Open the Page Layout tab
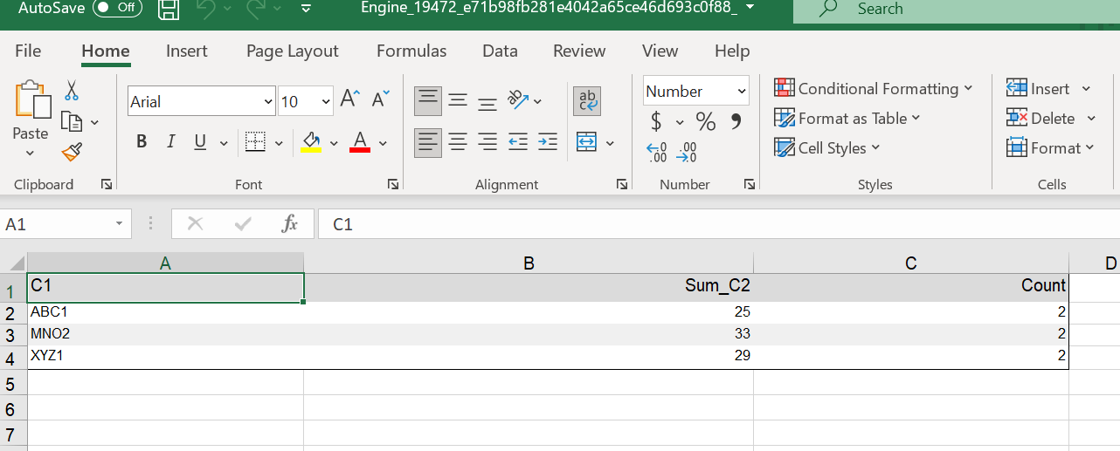Viewport: 1120px width, 451px height. click(292, 51)
